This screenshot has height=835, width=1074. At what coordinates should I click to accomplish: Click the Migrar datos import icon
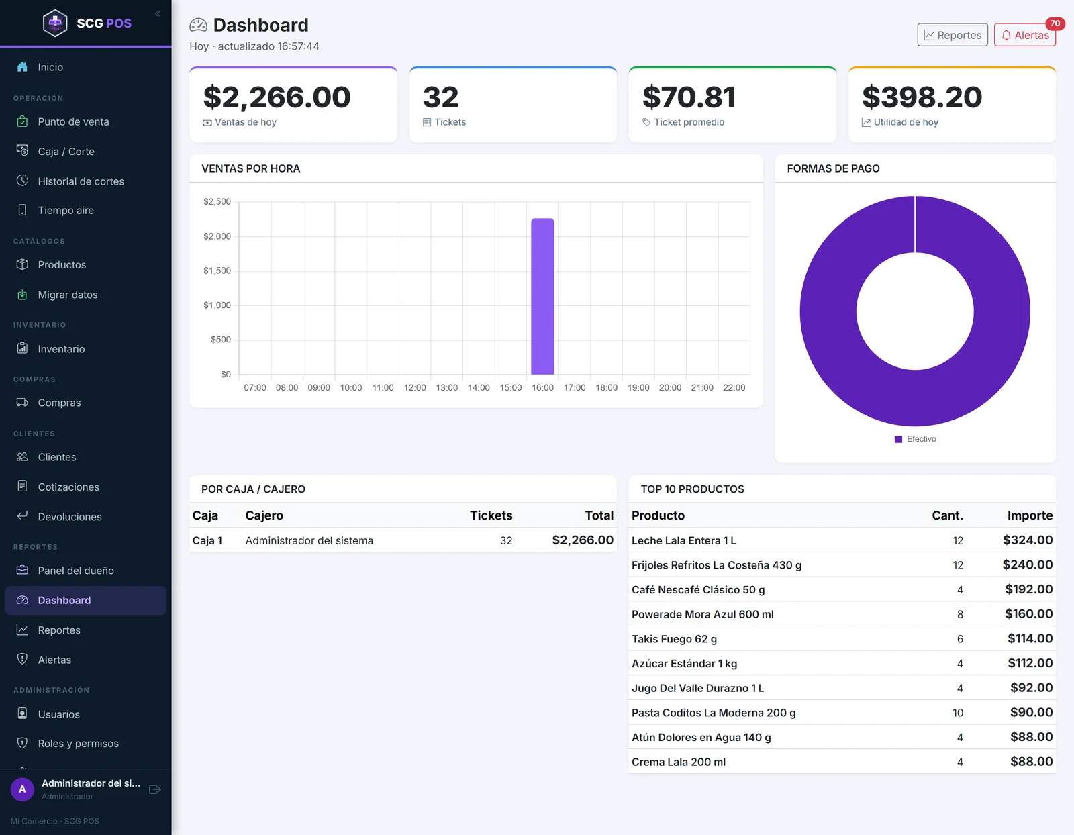pyautogui.click(x=22, y=295)
